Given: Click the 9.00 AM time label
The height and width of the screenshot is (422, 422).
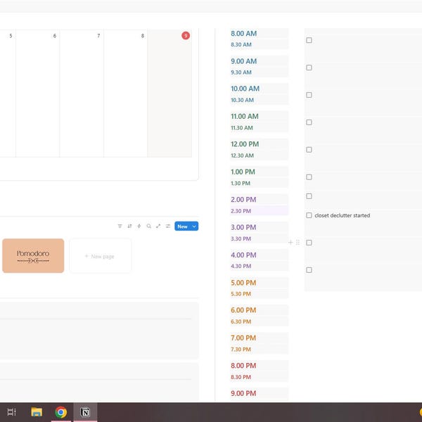Looking at the screenshot, I should tap(243, 61).
